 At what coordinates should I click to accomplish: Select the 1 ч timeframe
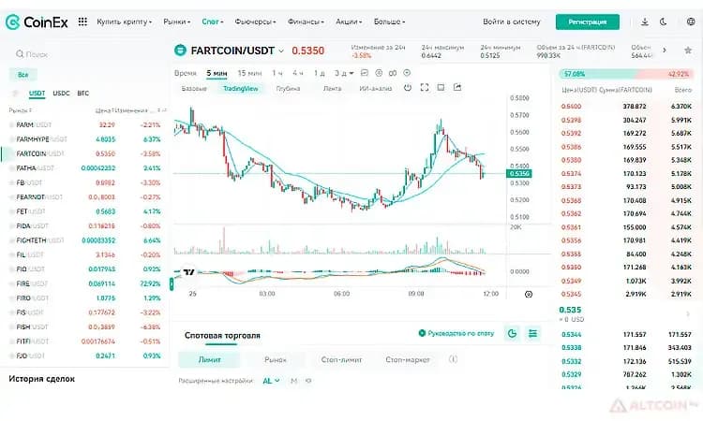pos(277,73)
